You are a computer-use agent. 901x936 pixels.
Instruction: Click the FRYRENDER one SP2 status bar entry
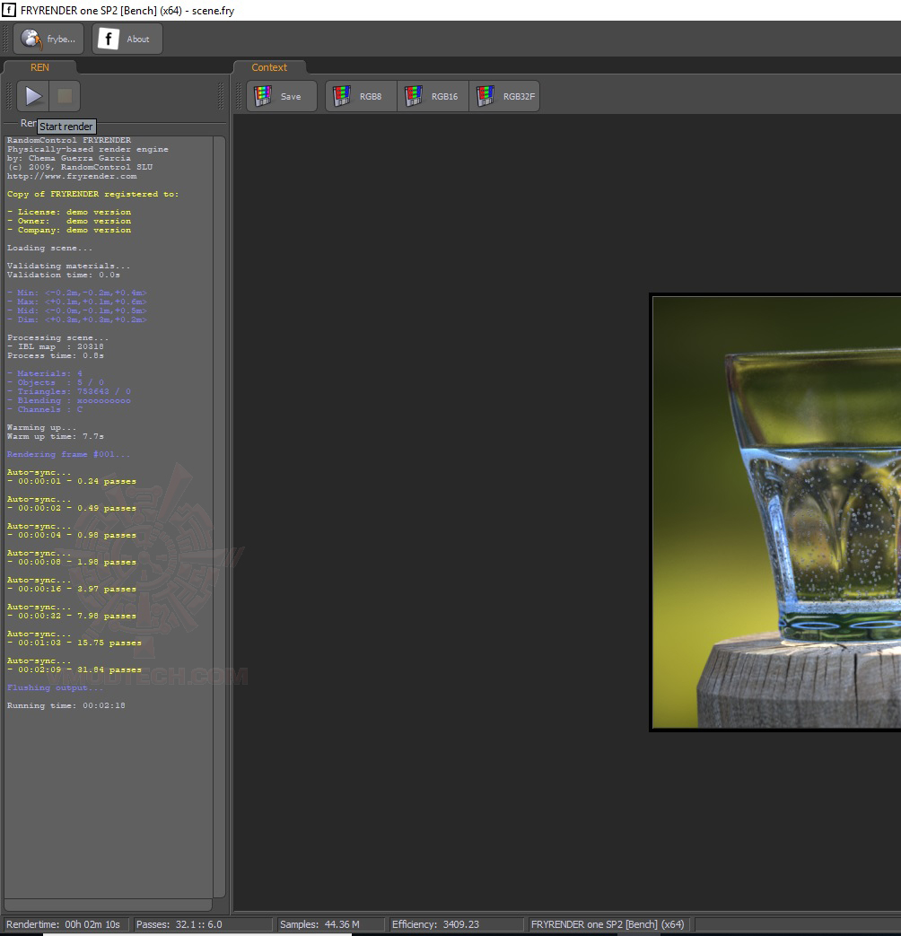point(608,924)
